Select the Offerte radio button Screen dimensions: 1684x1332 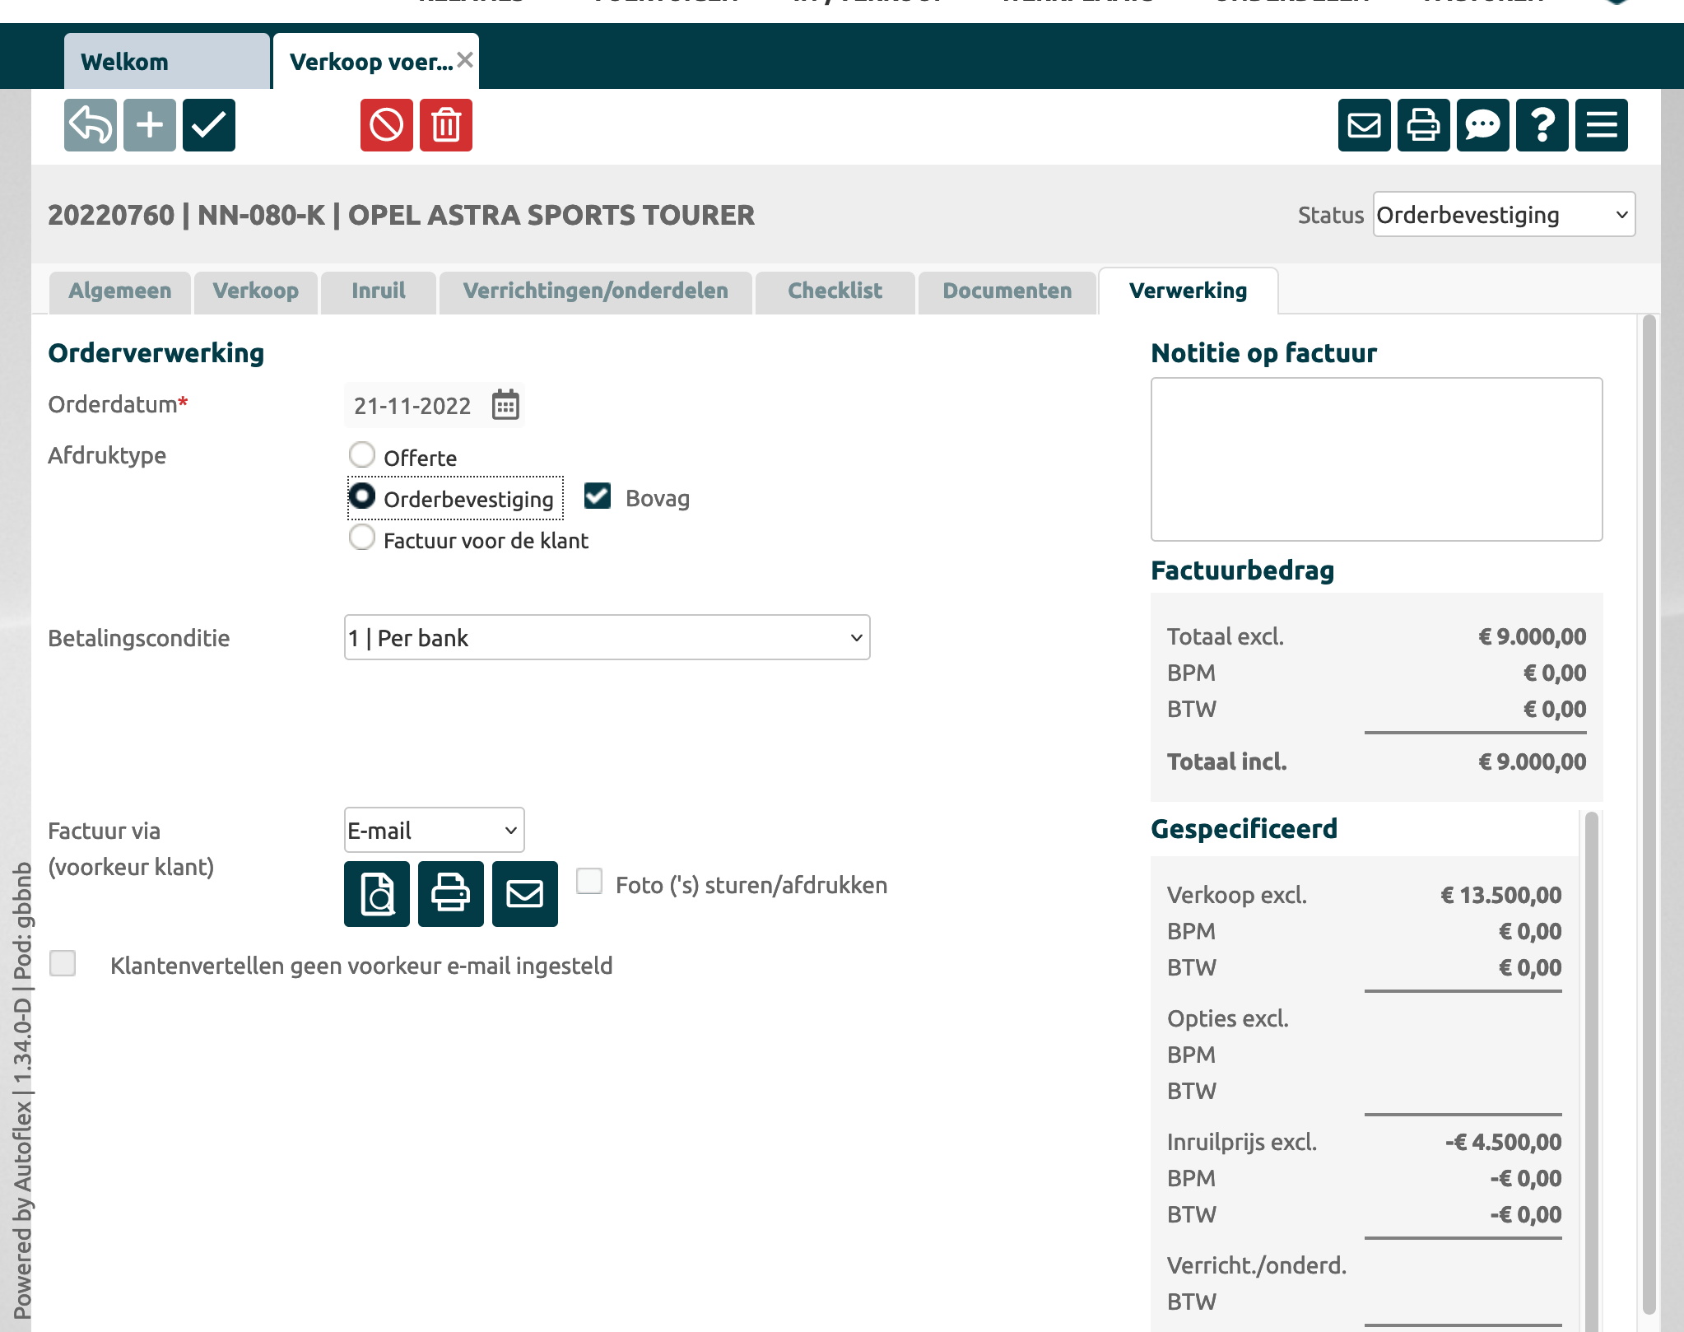click(362, 454)
